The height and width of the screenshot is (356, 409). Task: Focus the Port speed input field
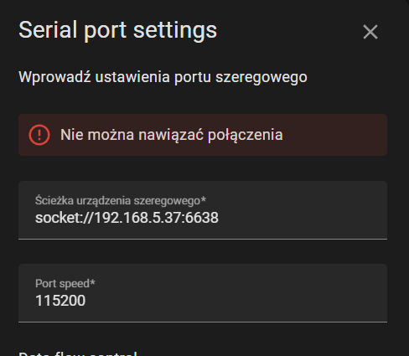coord(203,293)
